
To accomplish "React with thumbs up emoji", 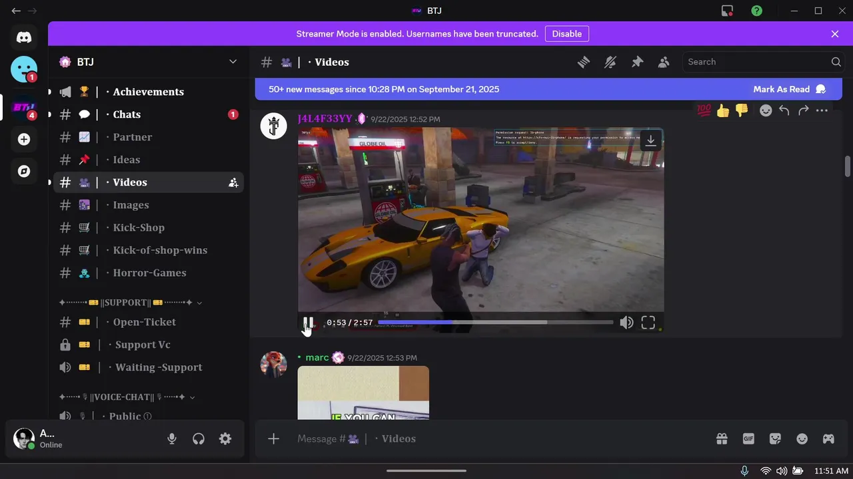I will click(x=723, y=110).
